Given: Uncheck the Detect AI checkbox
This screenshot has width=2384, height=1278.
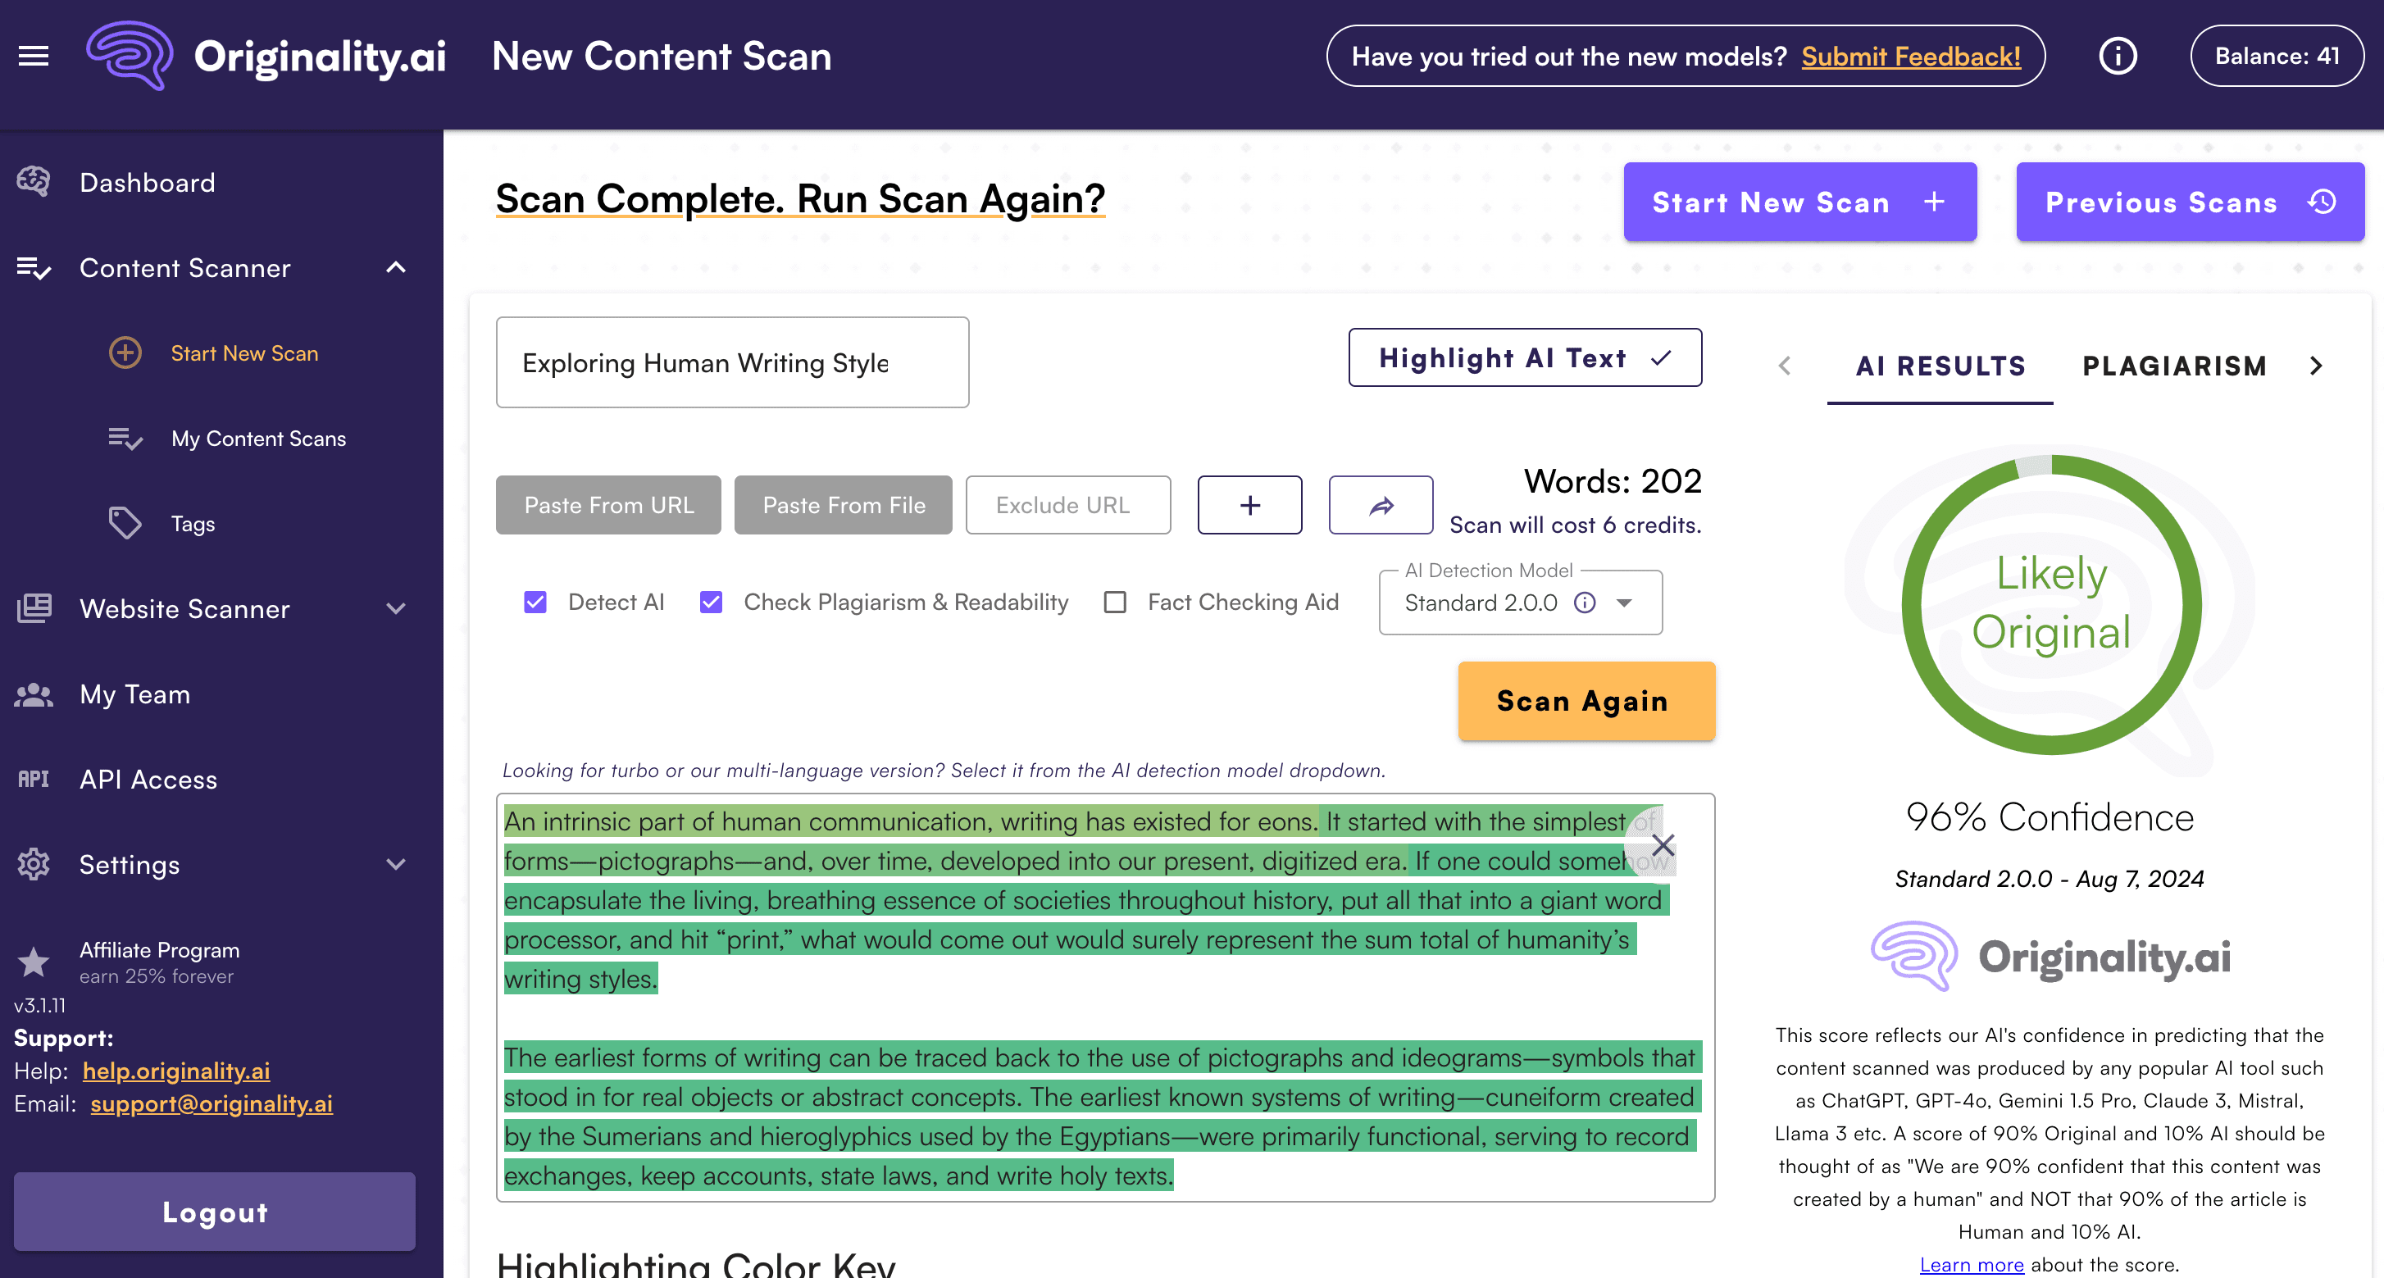Looking at the screenshot, I should pyautogui.click(x=535, y=603).
